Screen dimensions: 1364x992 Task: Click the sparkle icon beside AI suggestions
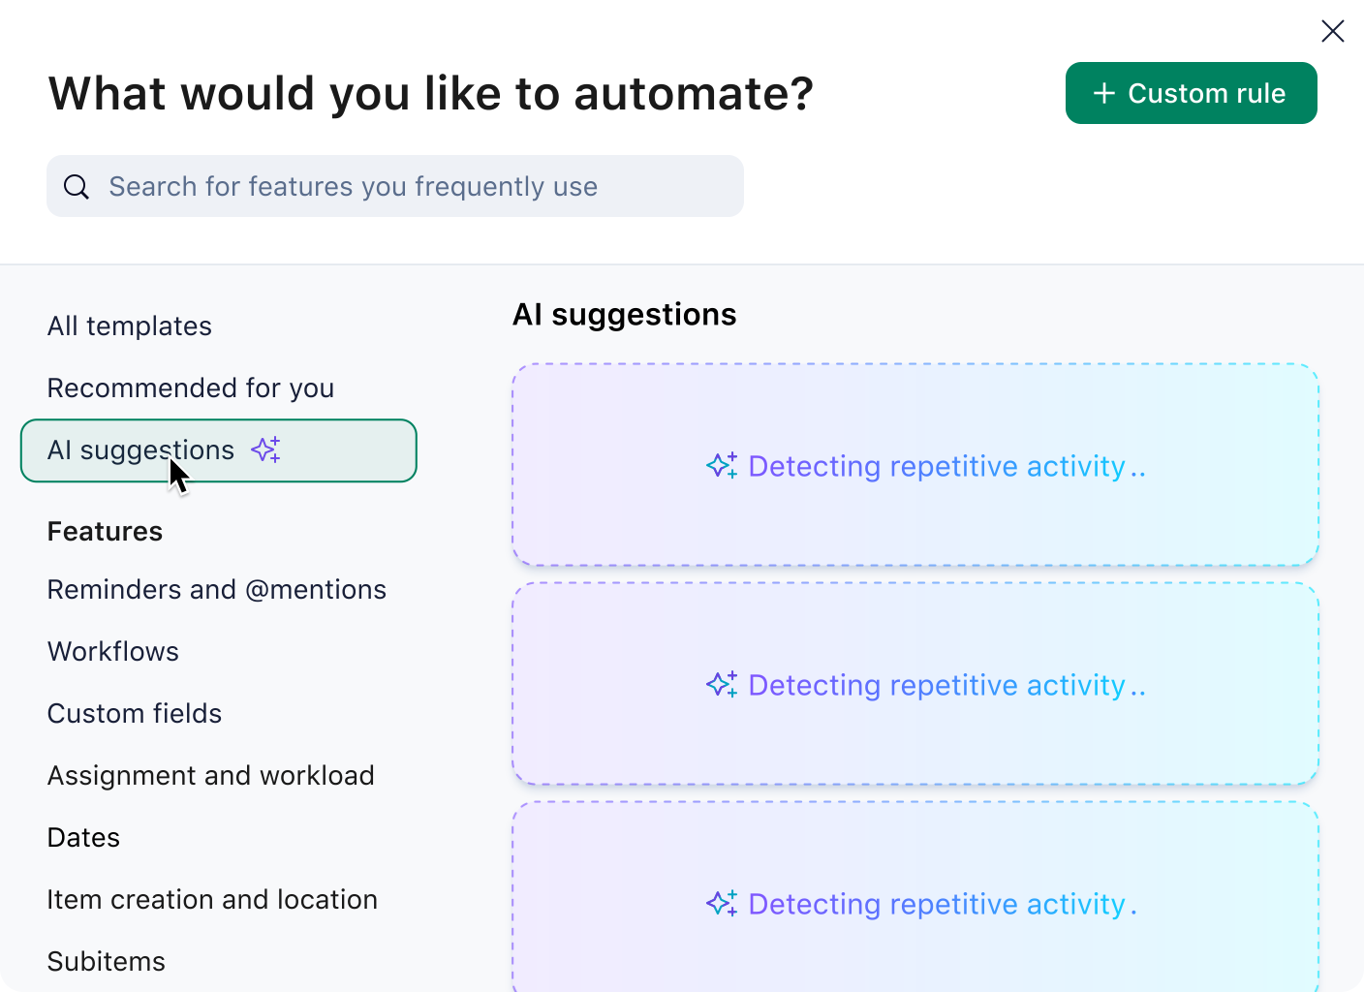(265, 449)
